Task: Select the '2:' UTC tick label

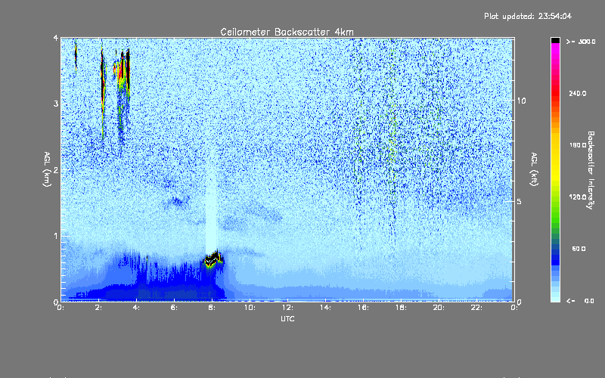Action: [x=99, y=308]
